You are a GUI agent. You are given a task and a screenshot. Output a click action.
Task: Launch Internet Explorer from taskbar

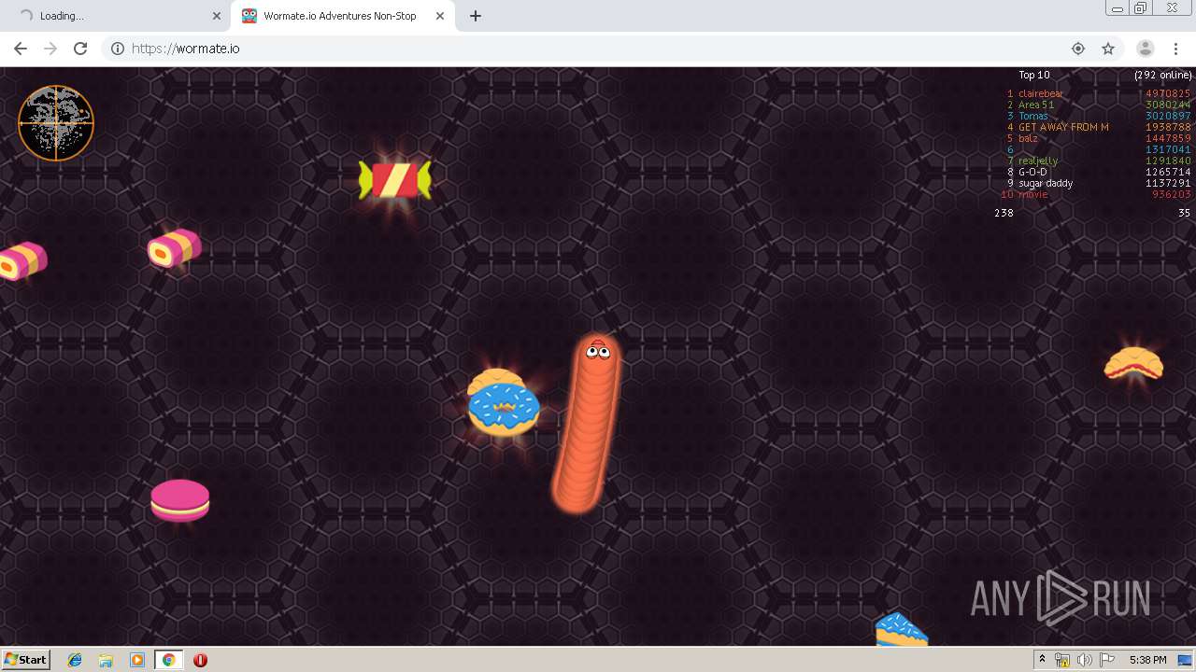click(75, 660)
